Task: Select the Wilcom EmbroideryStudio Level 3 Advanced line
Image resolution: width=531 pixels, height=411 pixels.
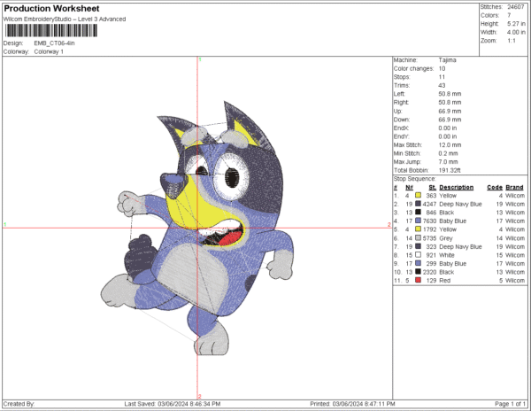Action: click(x=65, y=19)
